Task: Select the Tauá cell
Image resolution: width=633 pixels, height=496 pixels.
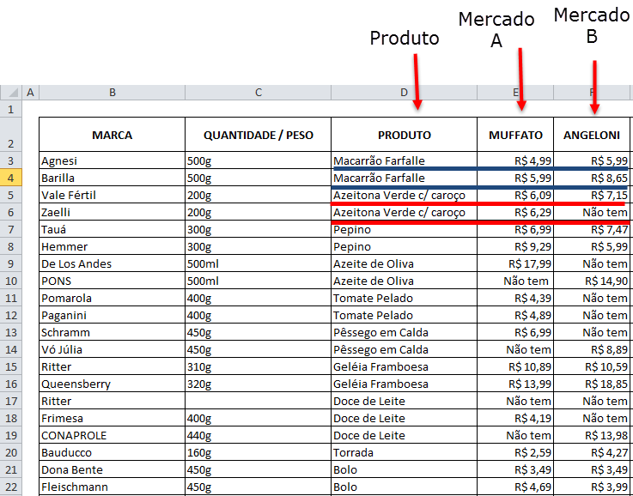Action: click(112, 229)
